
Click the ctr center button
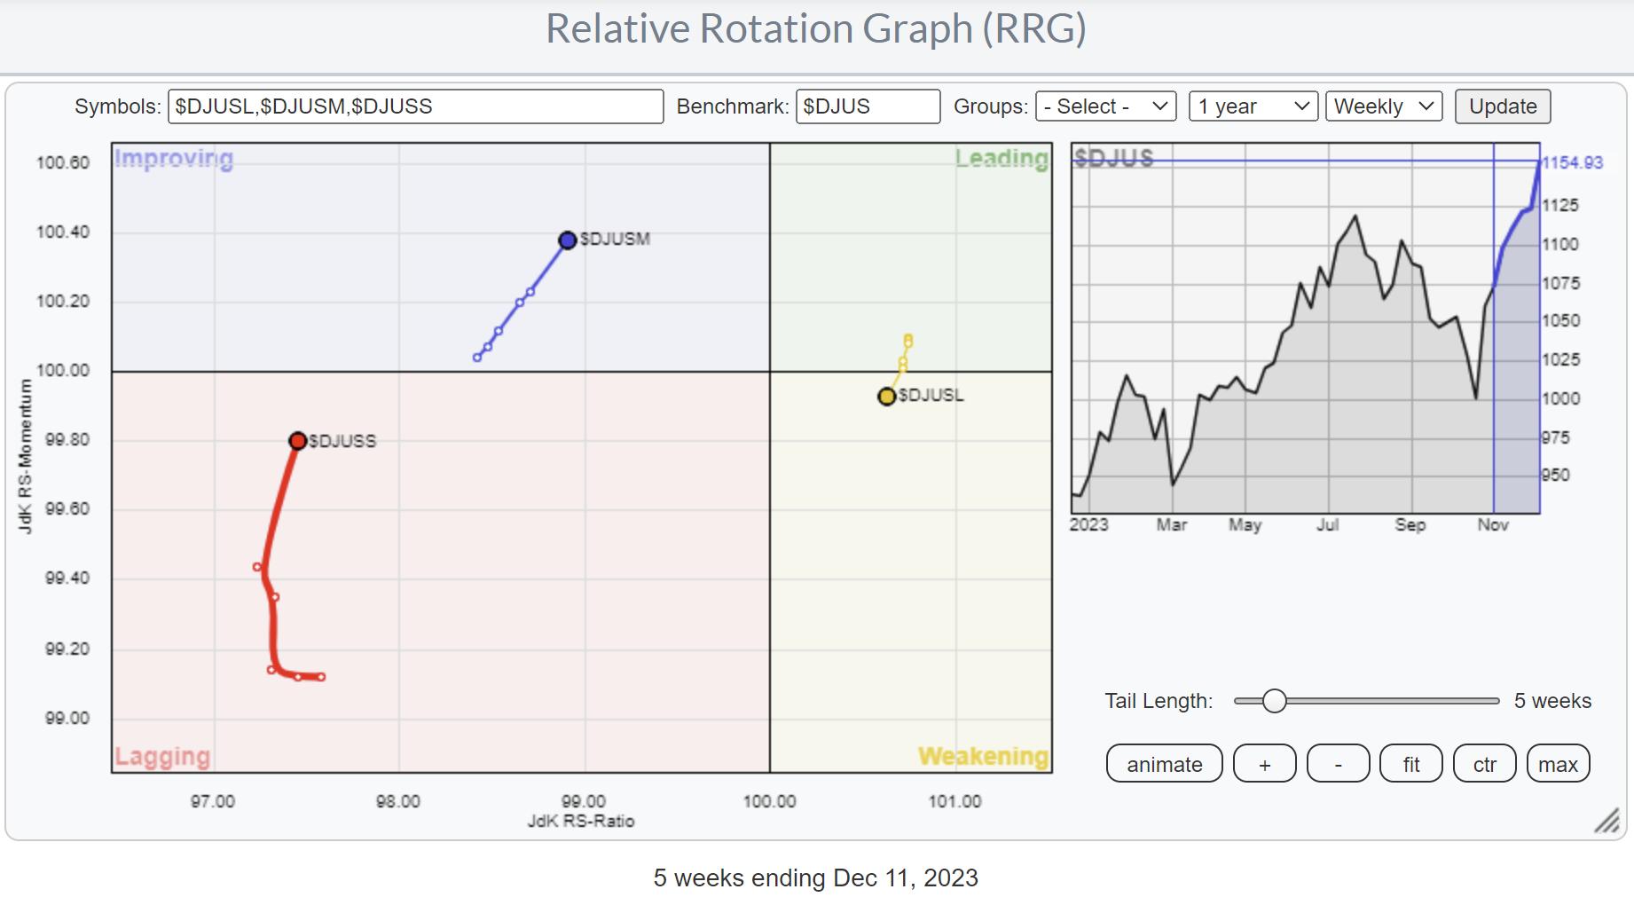[1484, 764]
